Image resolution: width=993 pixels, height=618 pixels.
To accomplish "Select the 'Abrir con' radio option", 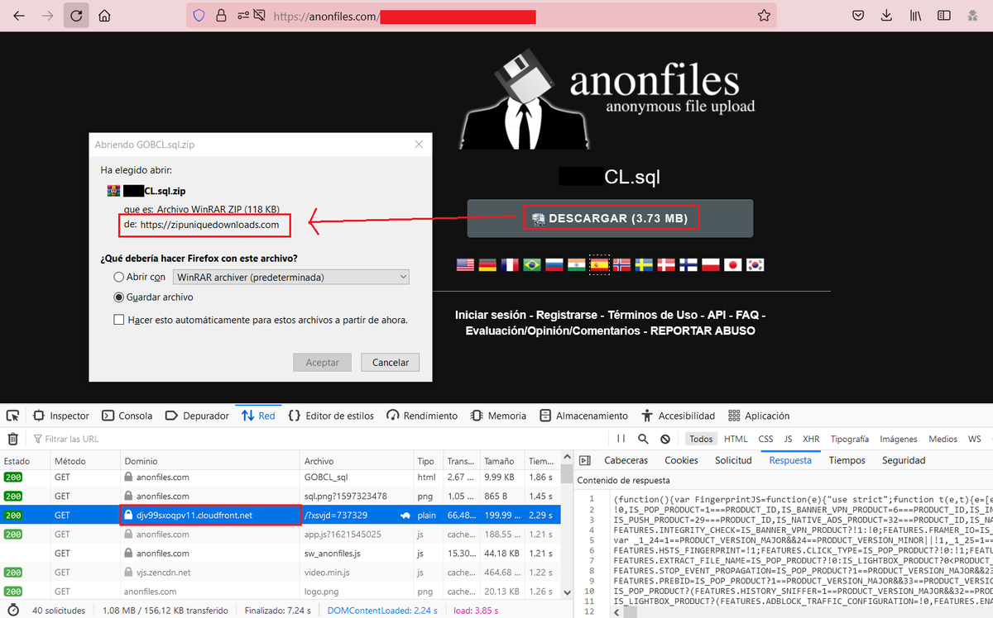I will click(x=119, y=277).
